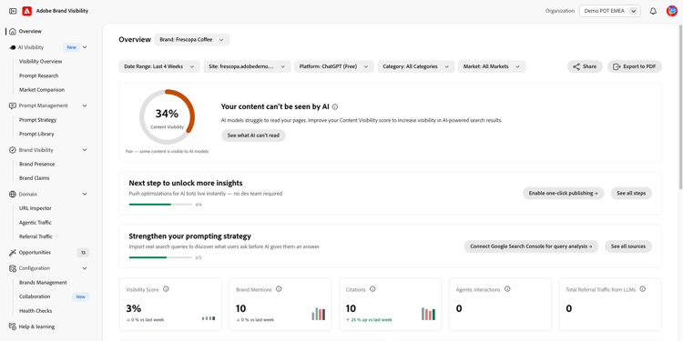Go to Brand Presence
The height and width of the screenshot is (341, 683).
click(37, 165)
